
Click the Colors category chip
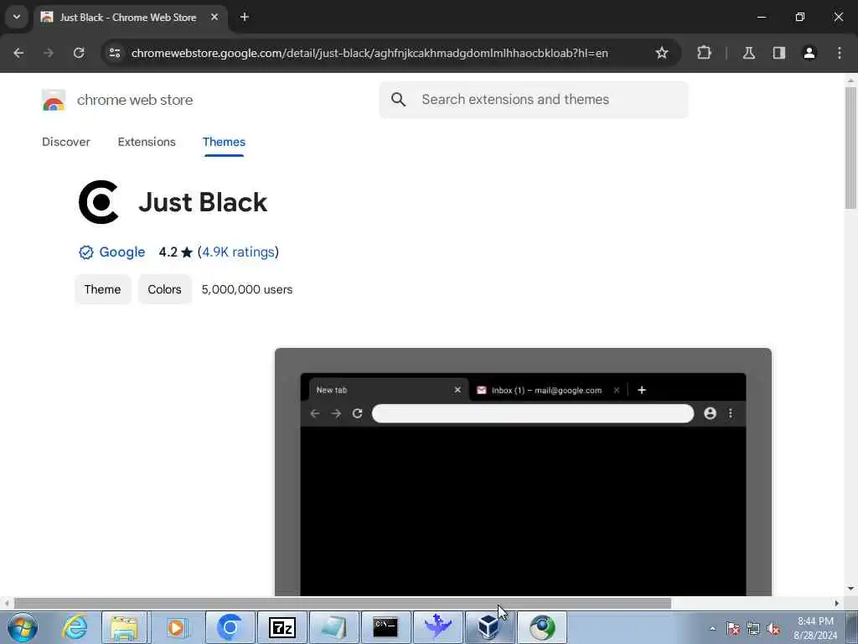[x=165, y=289]
